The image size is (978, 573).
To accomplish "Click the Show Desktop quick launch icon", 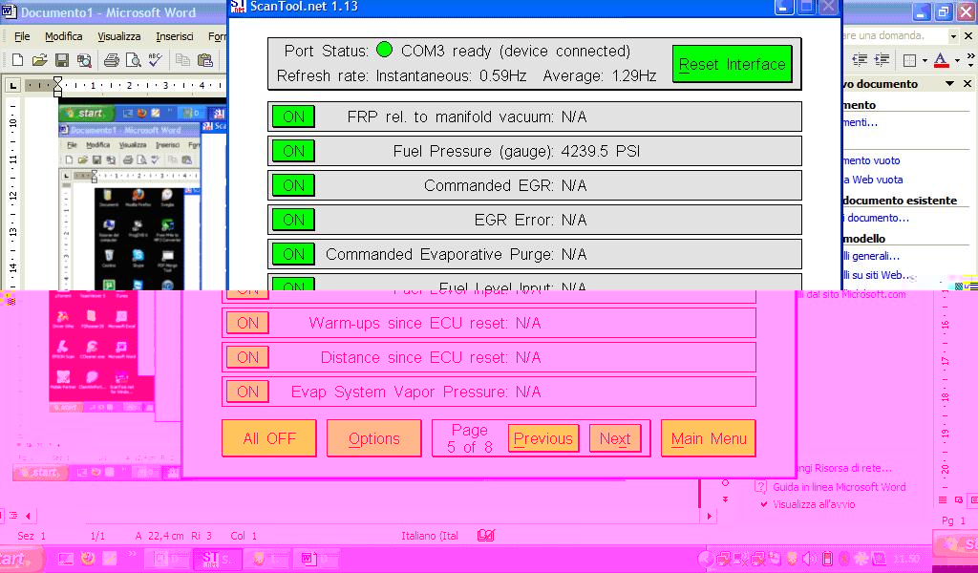I will pyautogui.click(x=66, y=559).
